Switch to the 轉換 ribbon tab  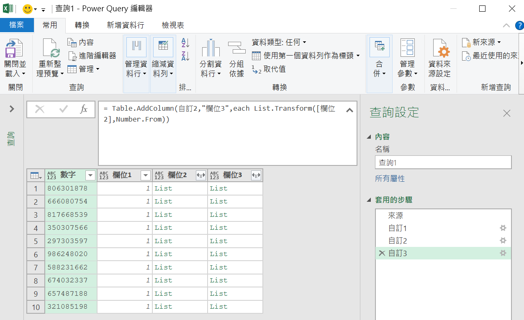point(82,25)
